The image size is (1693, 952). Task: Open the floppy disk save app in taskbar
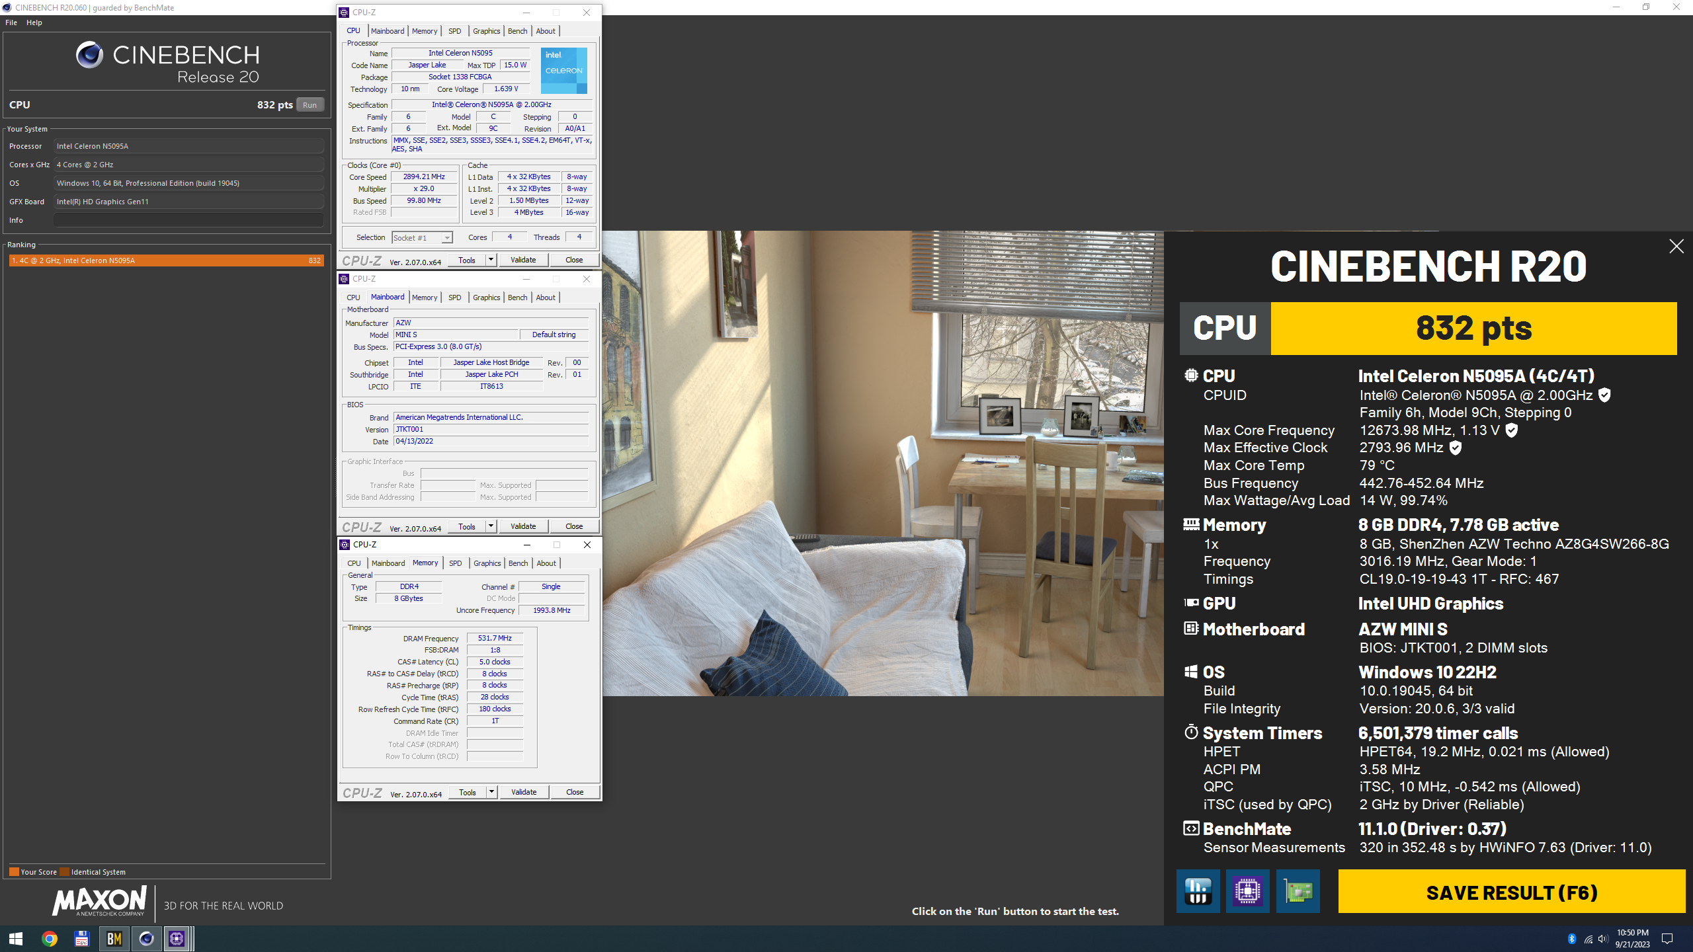(x=81, y=939)
